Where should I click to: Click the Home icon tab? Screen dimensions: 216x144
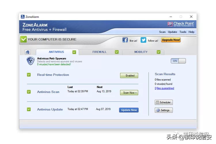[x=28, y=52]
